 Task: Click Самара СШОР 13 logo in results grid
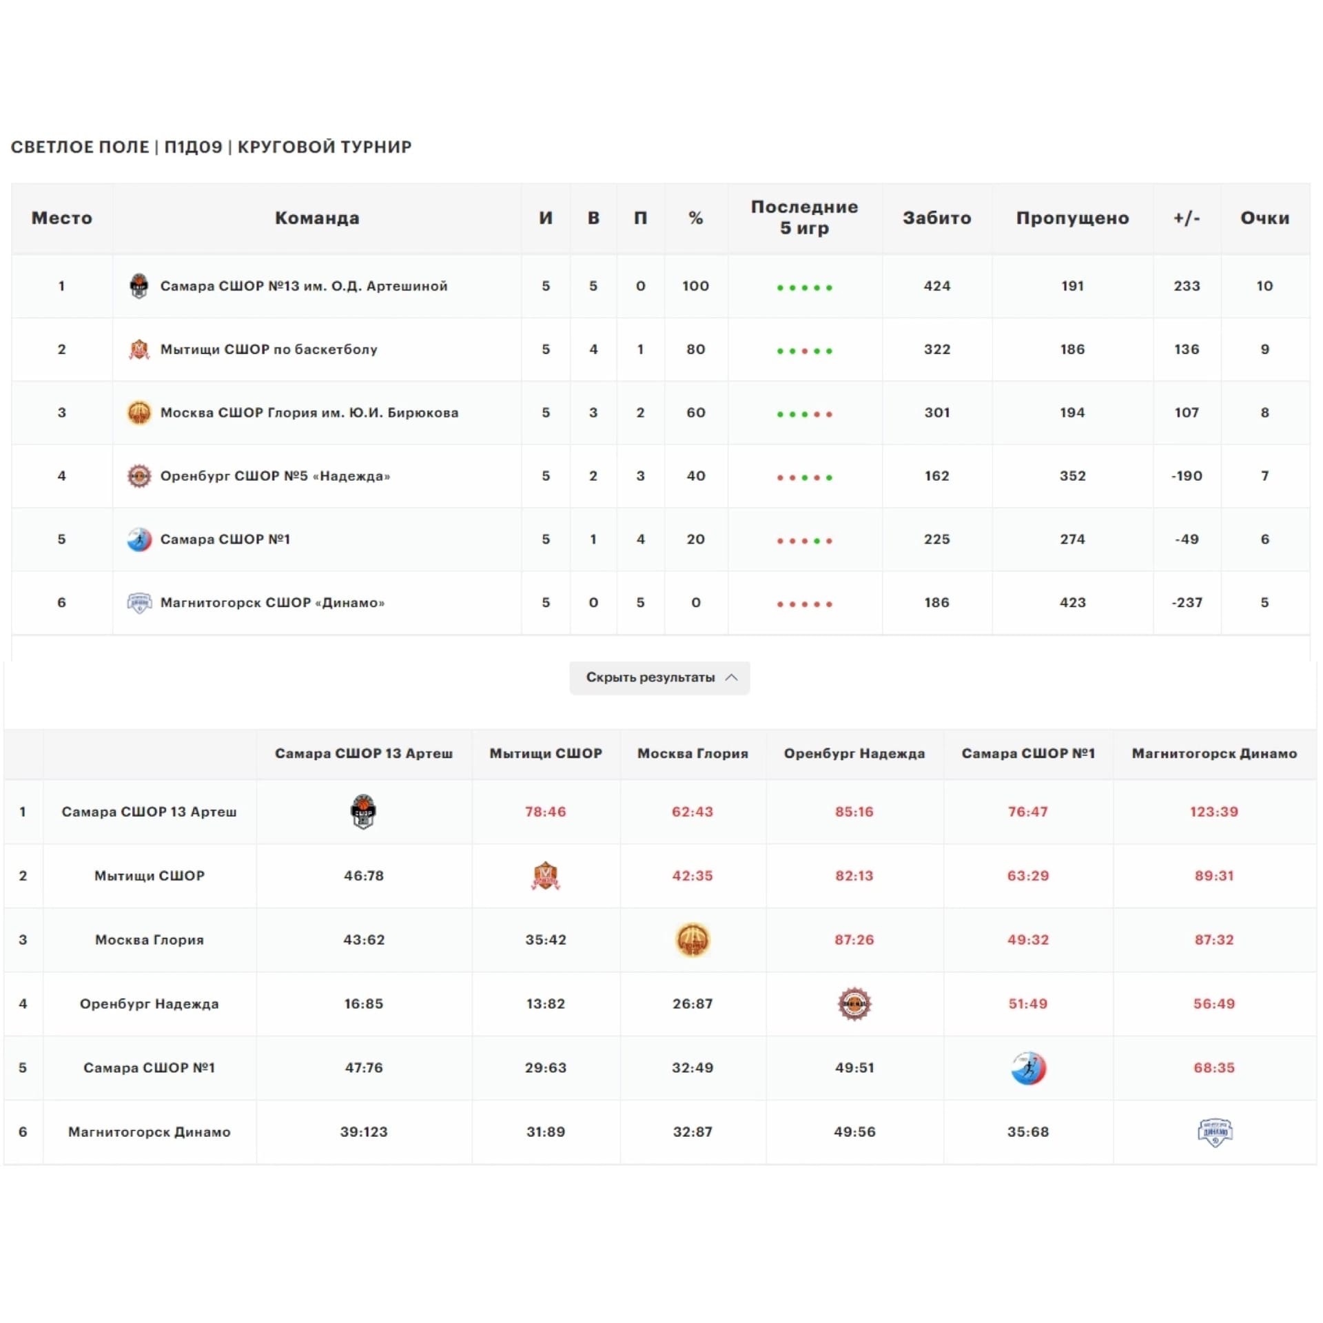pos(363,812)
